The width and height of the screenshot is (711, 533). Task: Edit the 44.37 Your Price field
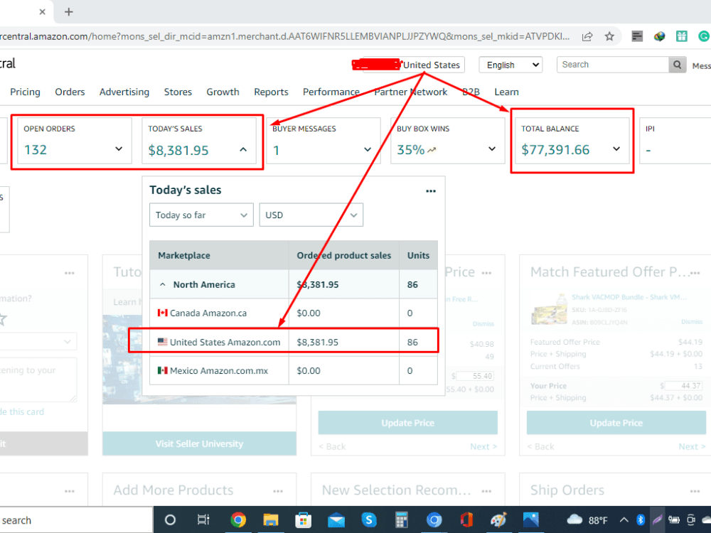coord(683,386)
